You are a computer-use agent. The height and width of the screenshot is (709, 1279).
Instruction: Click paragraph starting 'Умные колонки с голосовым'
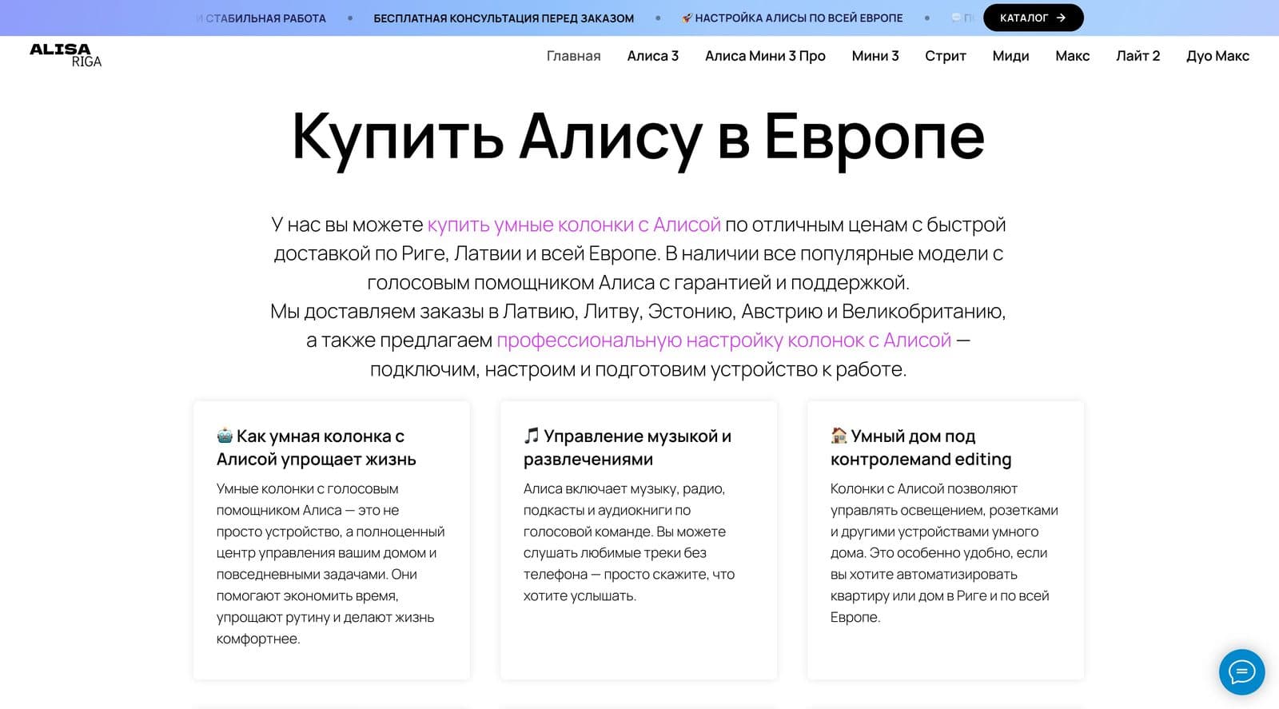point(330,564)
